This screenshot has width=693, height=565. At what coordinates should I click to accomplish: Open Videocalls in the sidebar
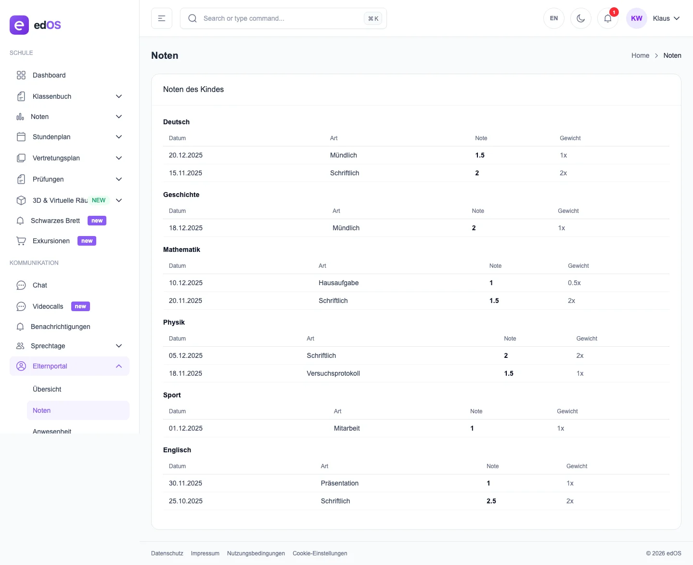tap(48, 306)
